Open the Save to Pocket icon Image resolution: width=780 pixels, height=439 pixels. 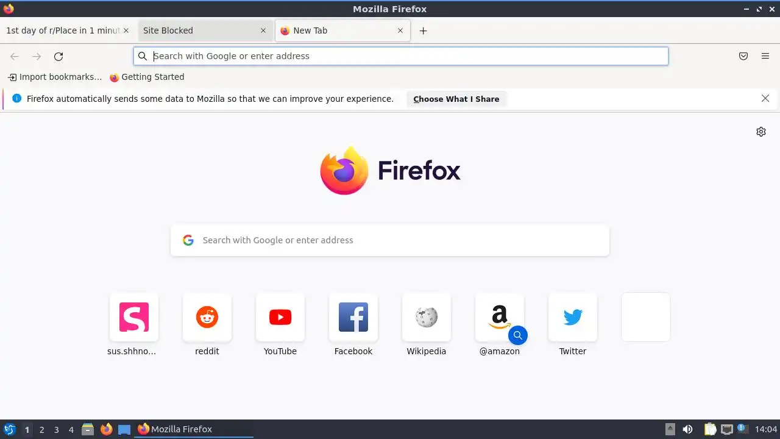tap(743, 56)
